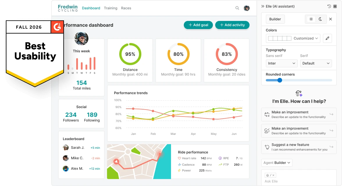Click the RPE circle icon
The height and width of the screenshot is (186, 342).
[220, 158]
